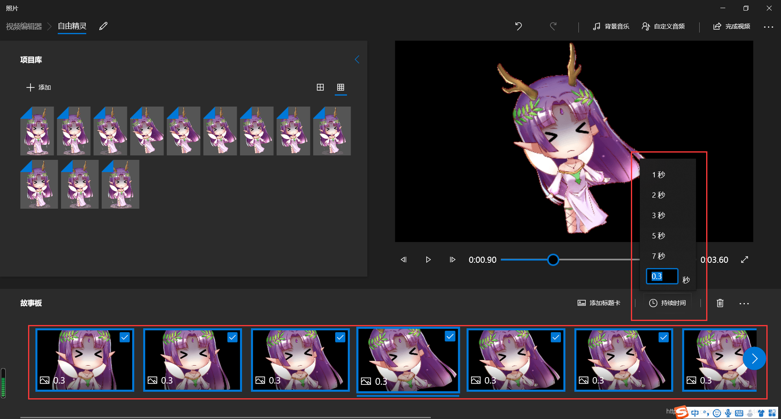Uncheck the fifth storyboard clip checkbox
This screenshot has width=781, height=419.
[x=556, y=337]
